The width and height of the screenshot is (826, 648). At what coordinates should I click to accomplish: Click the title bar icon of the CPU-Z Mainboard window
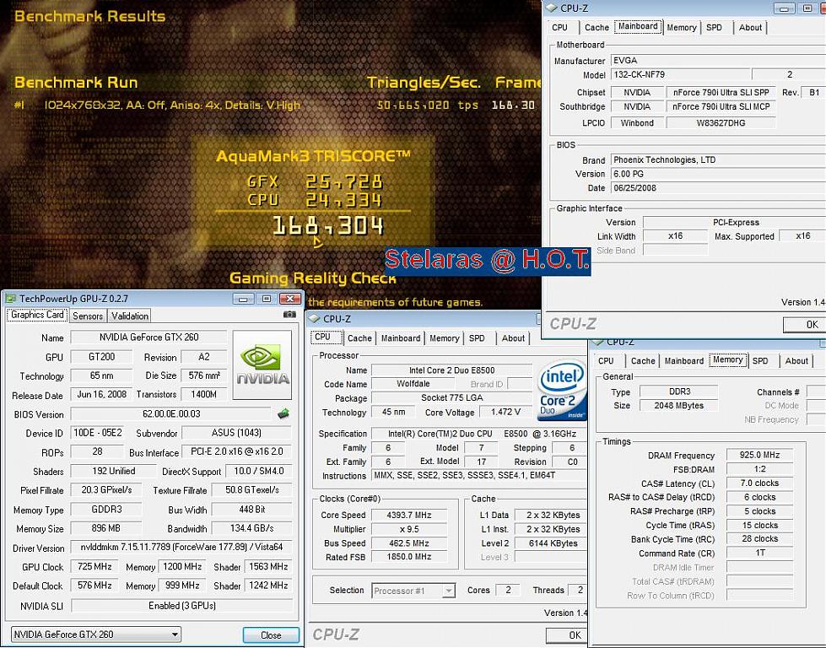tap(551, 8)
